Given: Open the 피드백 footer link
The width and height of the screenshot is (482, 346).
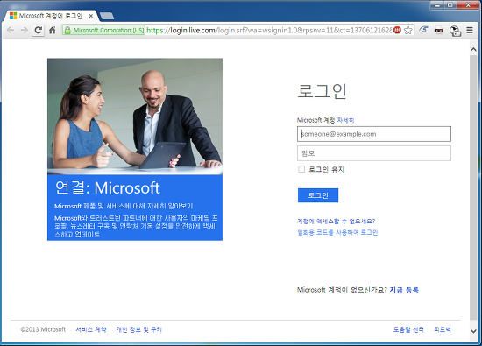Looking at the screenshot, I should (x=442, y=329).
